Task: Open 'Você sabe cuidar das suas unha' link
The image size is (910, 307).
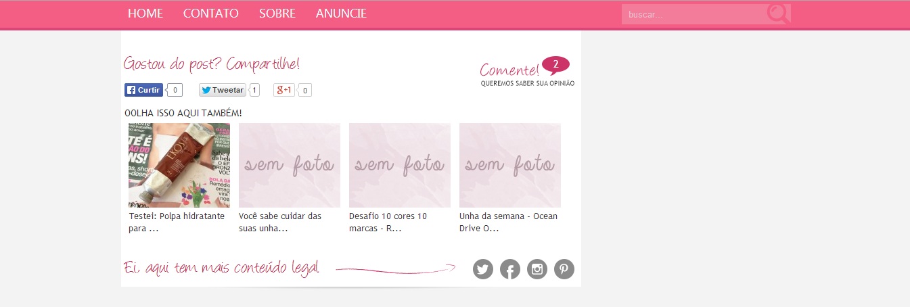Action: point(280,222)
